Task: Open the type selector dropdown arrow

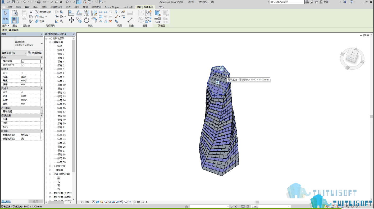Action: pos(42,43)
